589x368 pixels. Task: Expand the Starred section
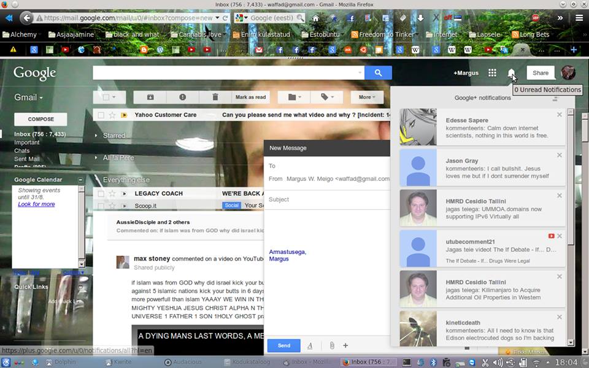pyautogui.click(x=96, y=136)
